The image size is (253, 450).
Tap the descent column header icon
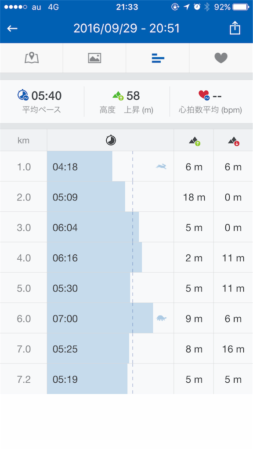pyautogui.click(x=234, y=141)
